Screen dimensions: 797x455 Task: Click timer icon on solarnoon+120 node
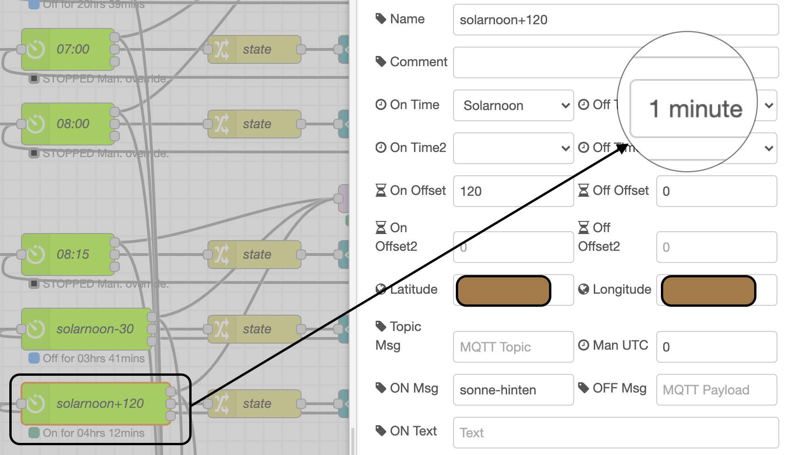pos(36,404)
